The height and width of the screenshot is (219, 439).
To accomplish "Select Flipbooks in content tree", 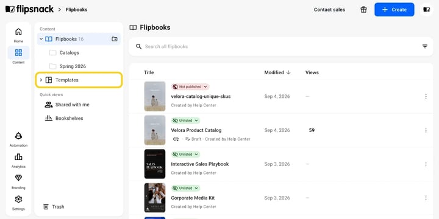I will coord(79,39).
